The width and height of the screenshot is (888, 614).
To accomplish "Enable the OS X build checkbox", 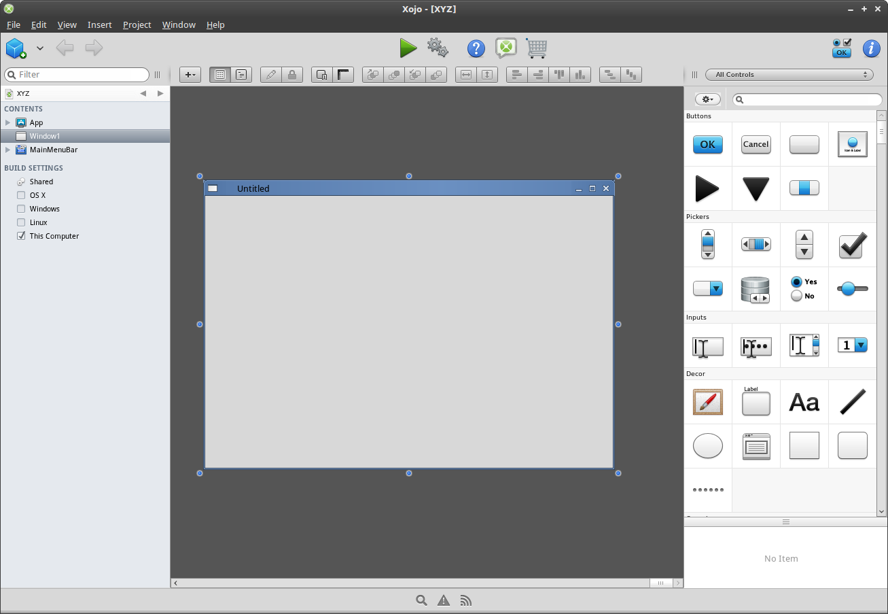I will coord(21,195).
